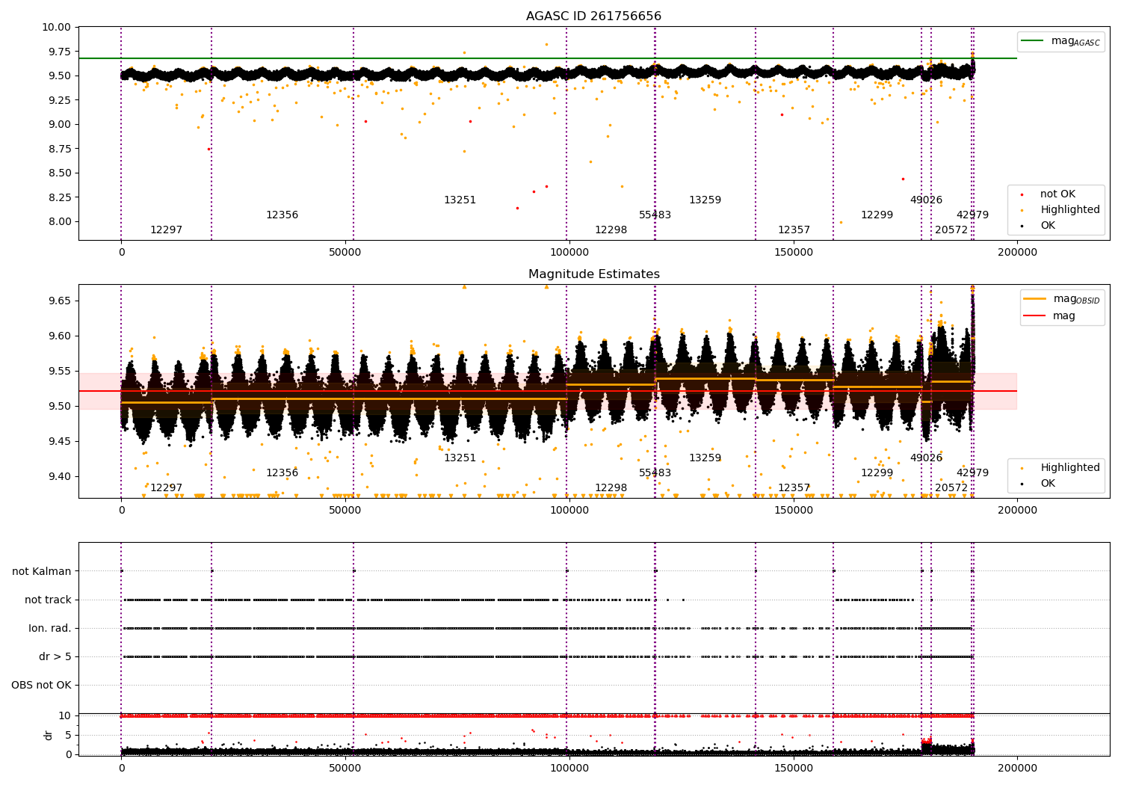The width and height of the screenshot is (1121, 785).
Task: Click the 9.45 y-tick on Magnitude Estimates plot
Action: pos(59,441)
